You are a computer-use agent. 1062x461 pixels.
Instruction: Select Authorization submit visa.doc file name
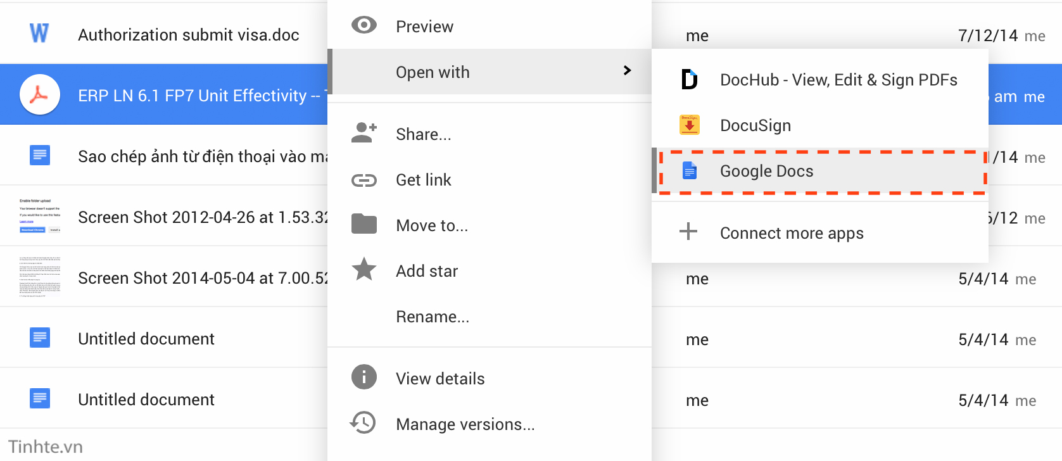coord(189,35)
